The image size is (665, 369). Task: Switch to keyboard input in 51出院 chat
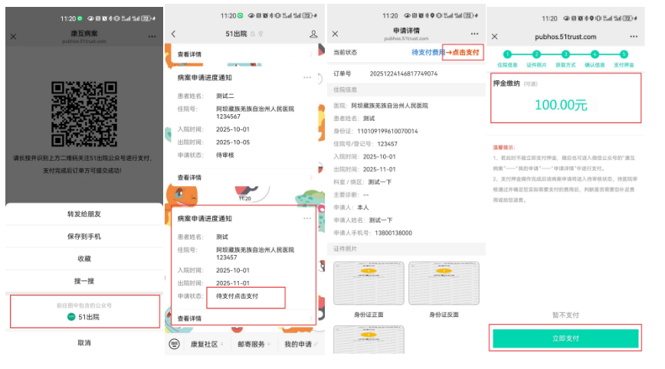tap(175, 345)
